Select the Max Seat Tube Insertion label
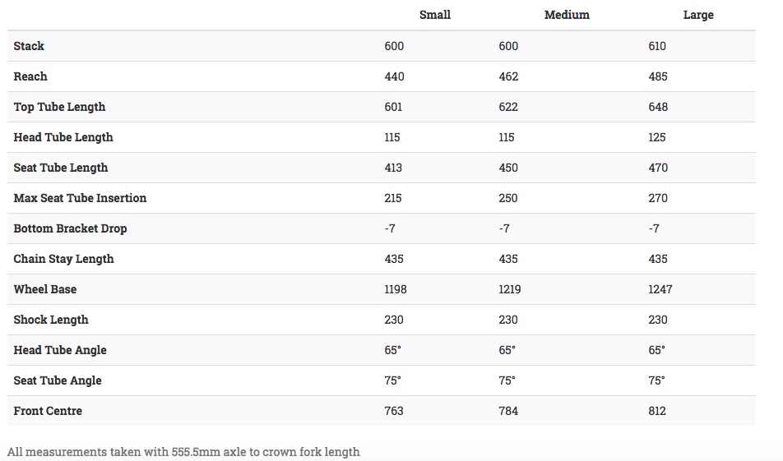The height and width of the screenshot is (461, 783). click(x=80, y=198)
